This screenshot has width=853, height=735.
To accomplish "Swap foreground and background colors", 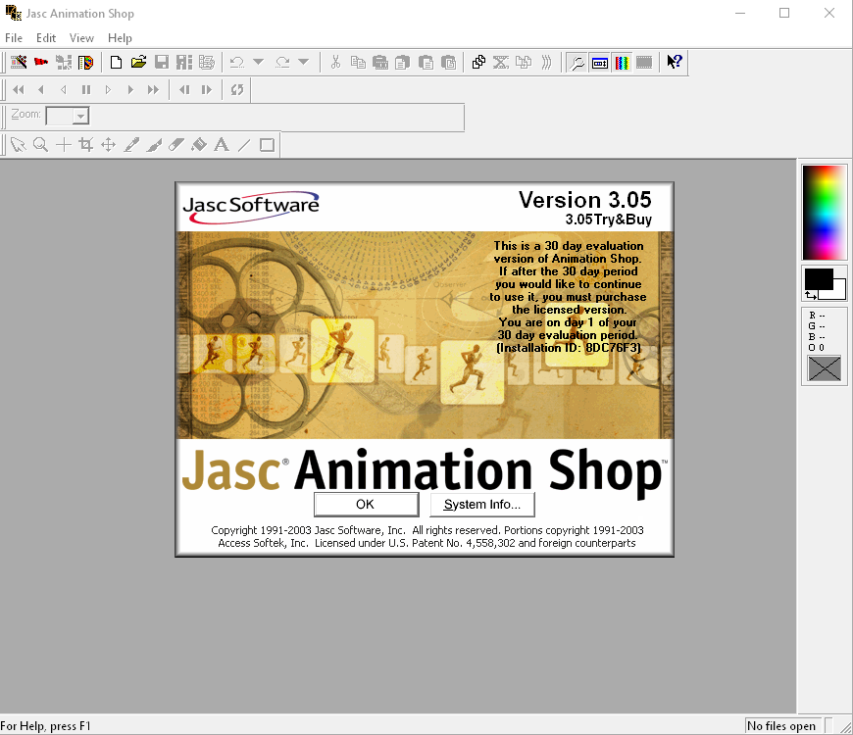I will (811, 294).
